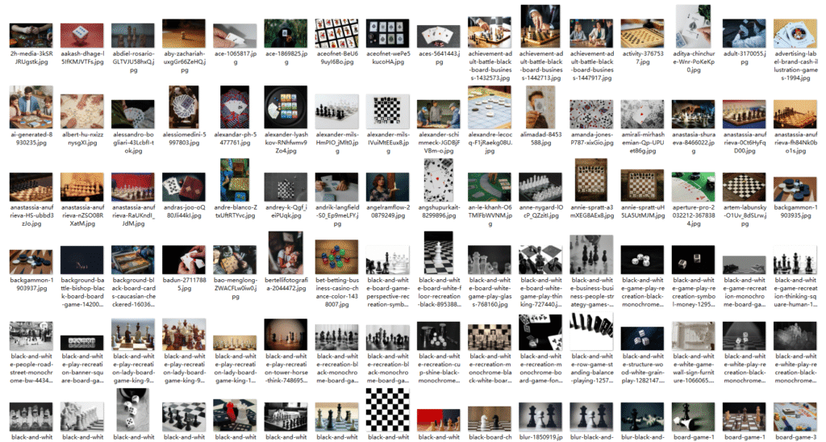The image size is (826, 442).
Task: Pick the achievement file ending 1447917.jpg
Action: [x=591, y=66]
